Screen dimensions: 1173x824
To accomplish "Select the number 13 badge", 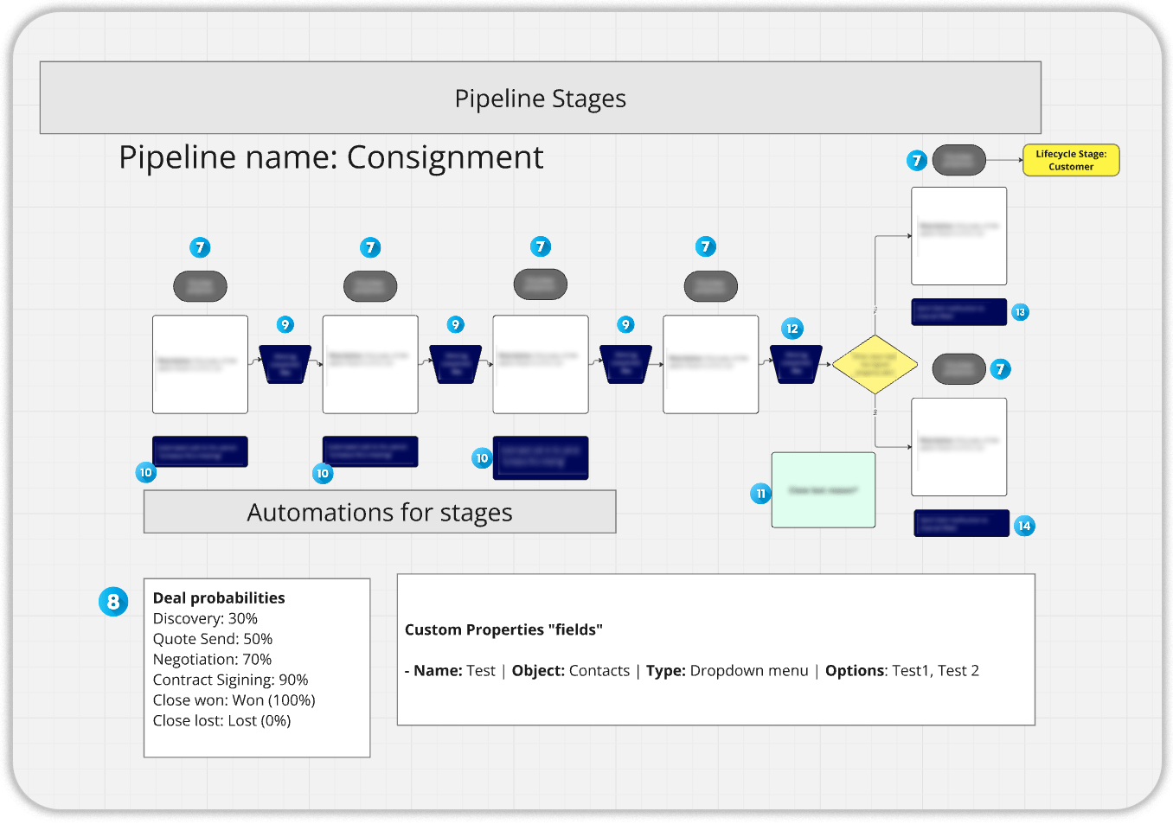I will (1021, 312).
